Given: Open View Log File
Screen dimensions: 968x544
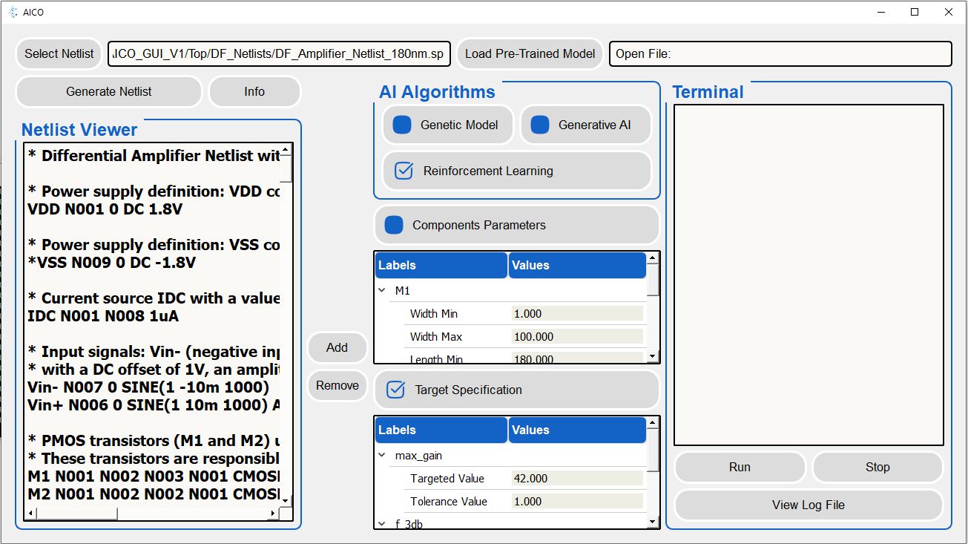Looking at the screenshot, I should point(808,505).
